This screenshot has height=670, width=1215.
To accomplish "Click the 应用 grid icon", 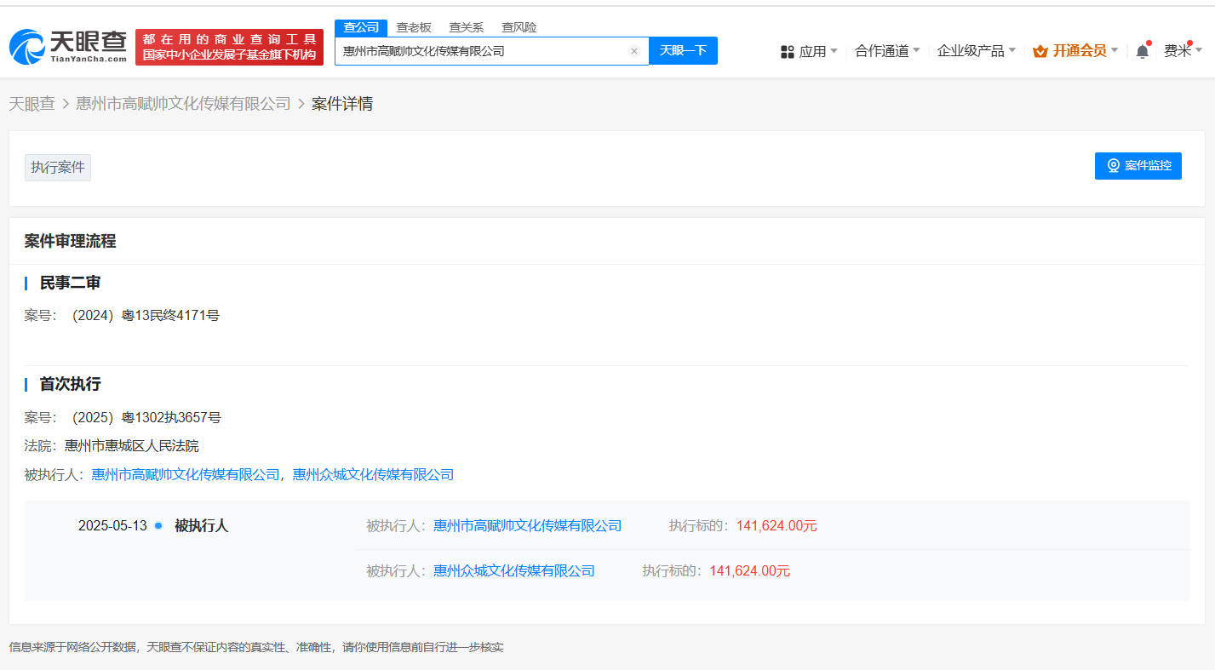I will click(x=788, y=52).
